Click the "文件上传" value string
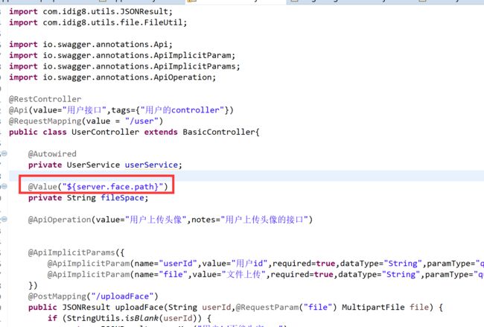The image size is (484, 327). [243, 275]
